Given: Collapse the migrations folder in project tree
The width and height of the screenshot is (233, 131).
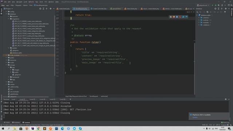Looking at the screenshot, I should click(x=9, y=19).
